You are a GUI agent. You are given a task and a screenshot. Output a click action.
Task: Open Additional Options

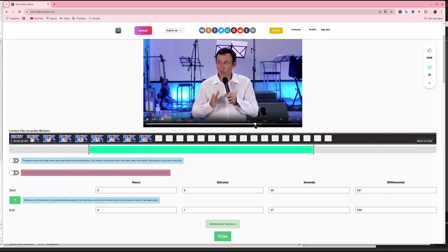[223, 224]
